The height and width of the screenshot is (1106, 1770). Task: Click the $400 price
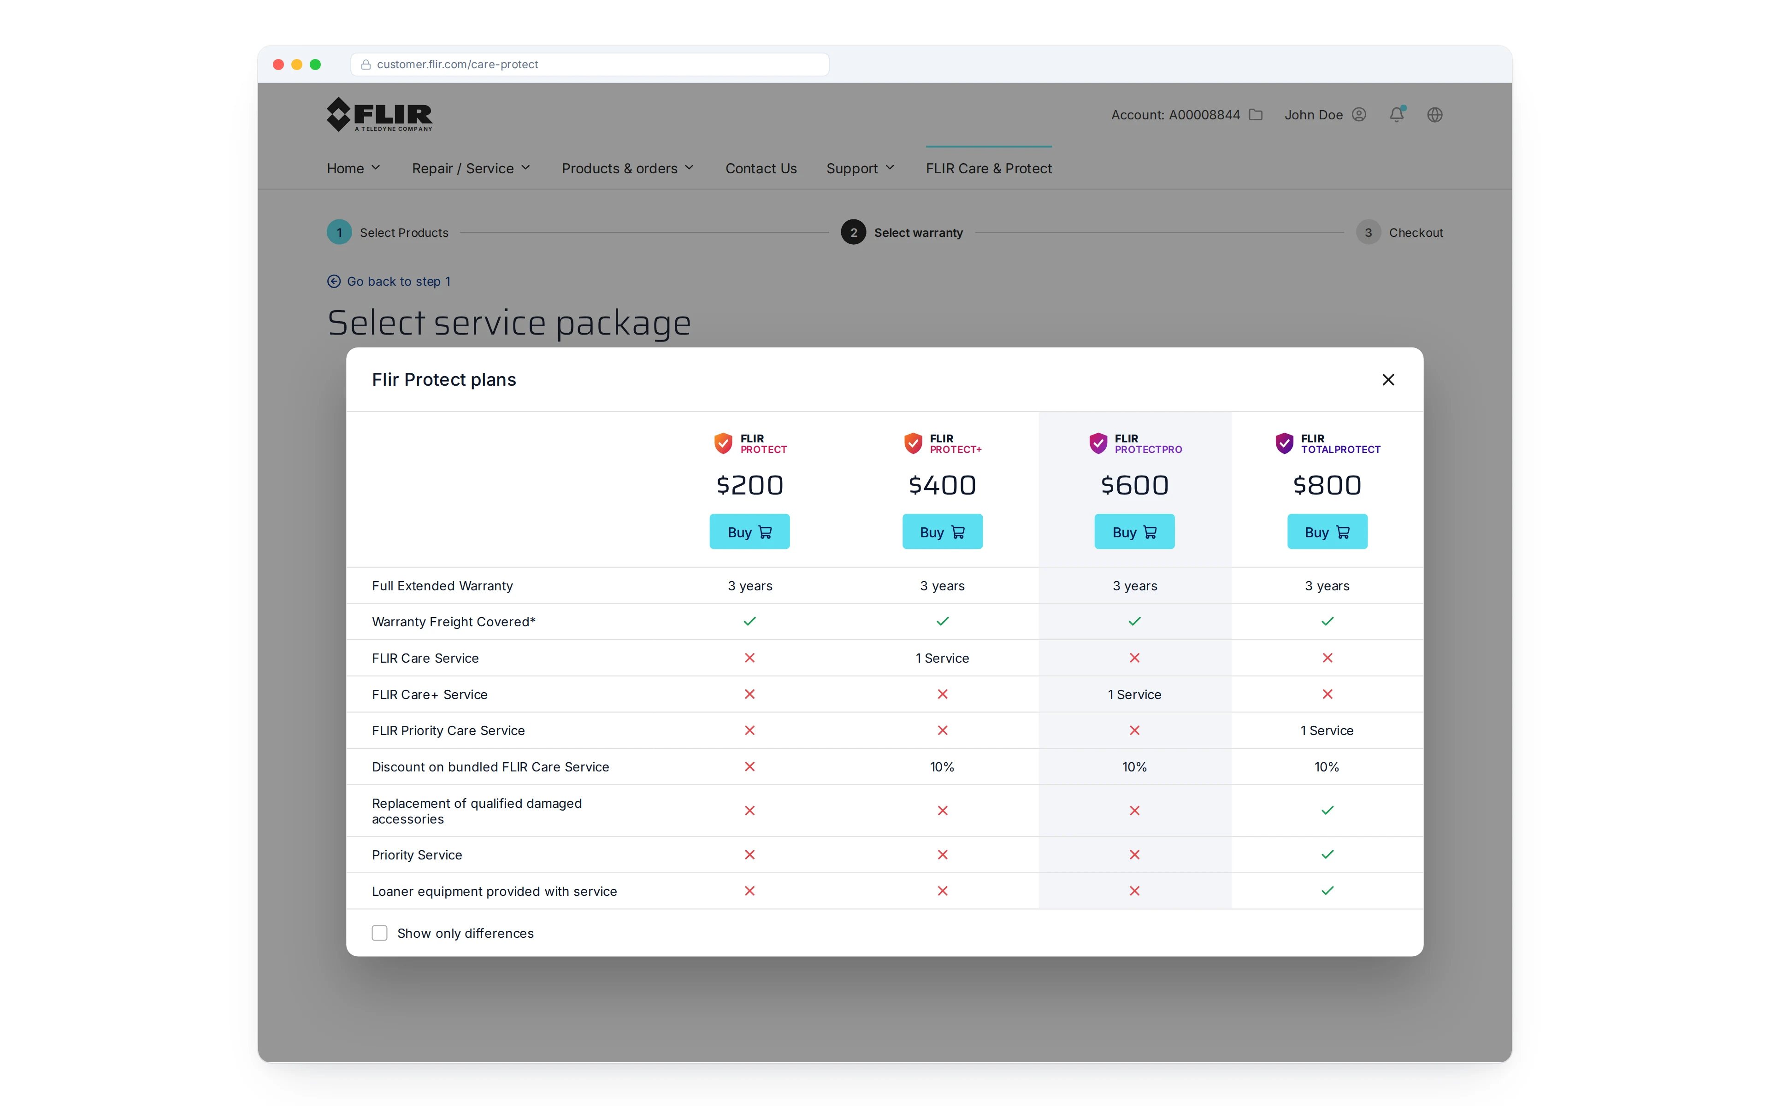[942, 485]
